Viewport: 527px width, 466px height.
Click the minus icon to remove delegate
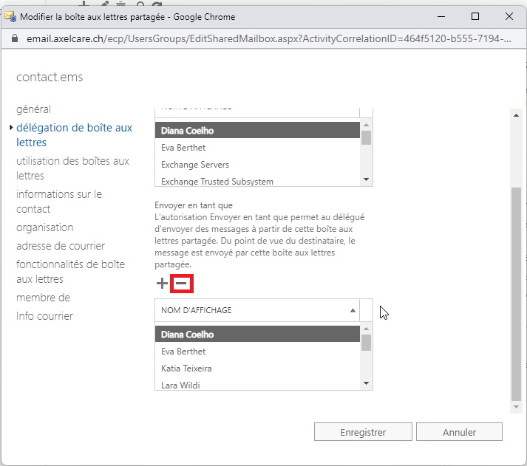[x=182, y=283]
